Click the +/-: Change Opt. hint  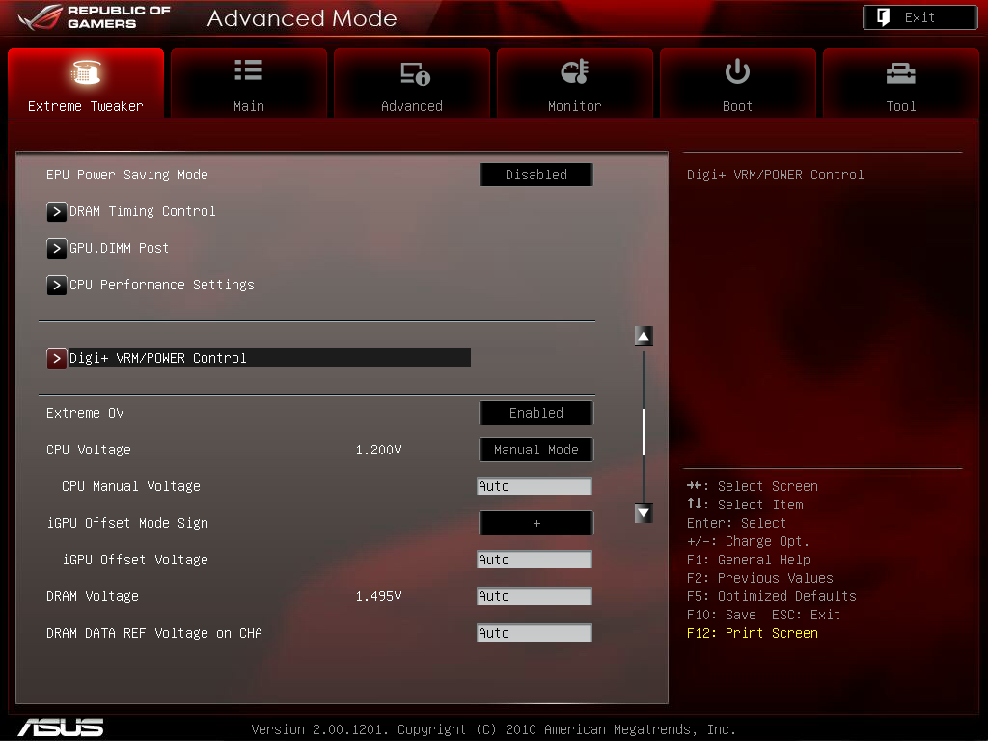pos(748,541)
